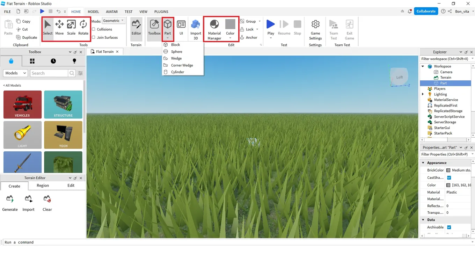Click the BrickColor property swatch
The height and width of the screenshot is (254, 475).
(x=448, y=170)
